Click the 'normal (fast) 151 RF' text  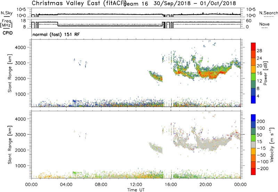pos(56,34)
